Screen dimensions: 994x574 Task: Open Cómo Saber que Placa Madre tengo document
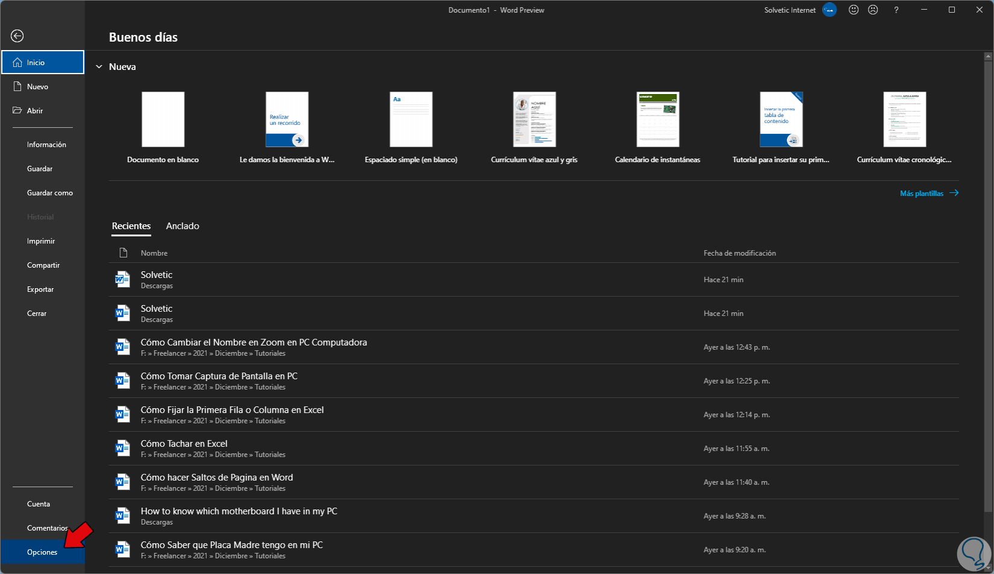click(534, 550)
